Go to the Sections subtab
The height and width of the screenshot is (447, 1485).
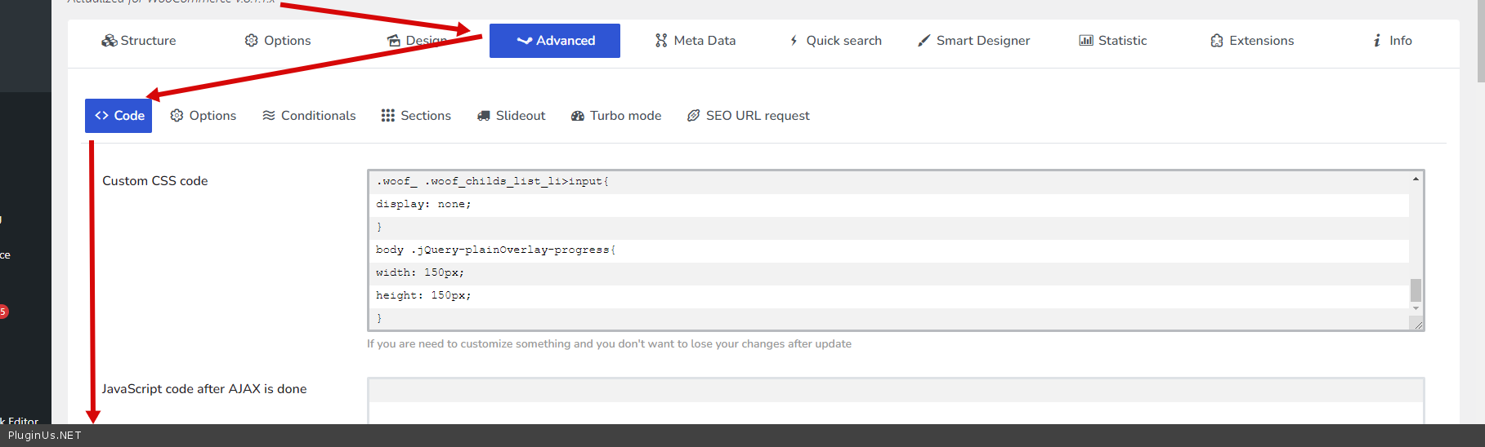(x=416, y=116)
